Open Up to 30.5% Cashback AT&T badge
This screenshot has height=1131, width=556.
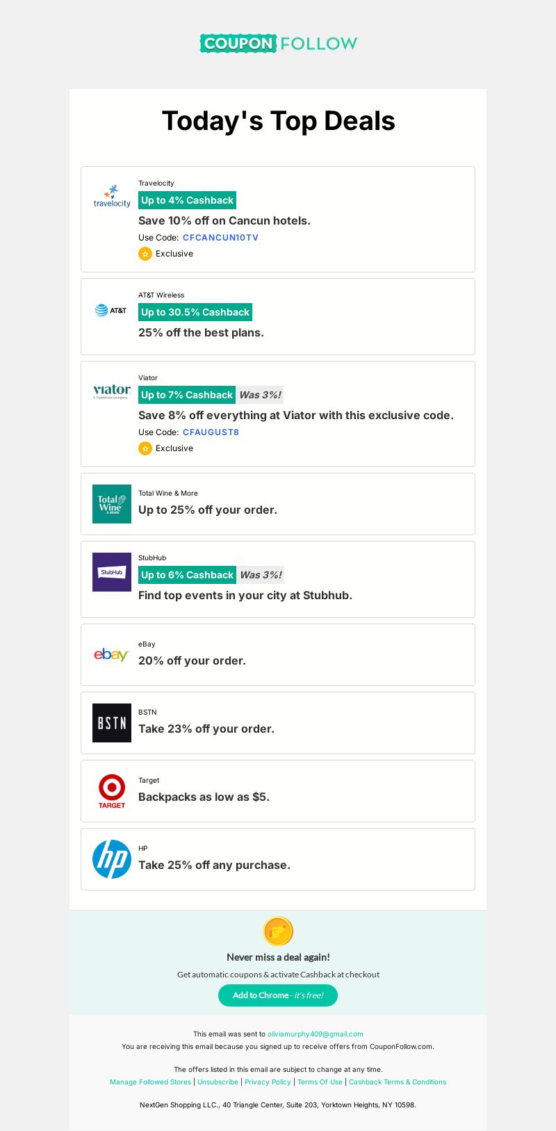coord(195,312)
